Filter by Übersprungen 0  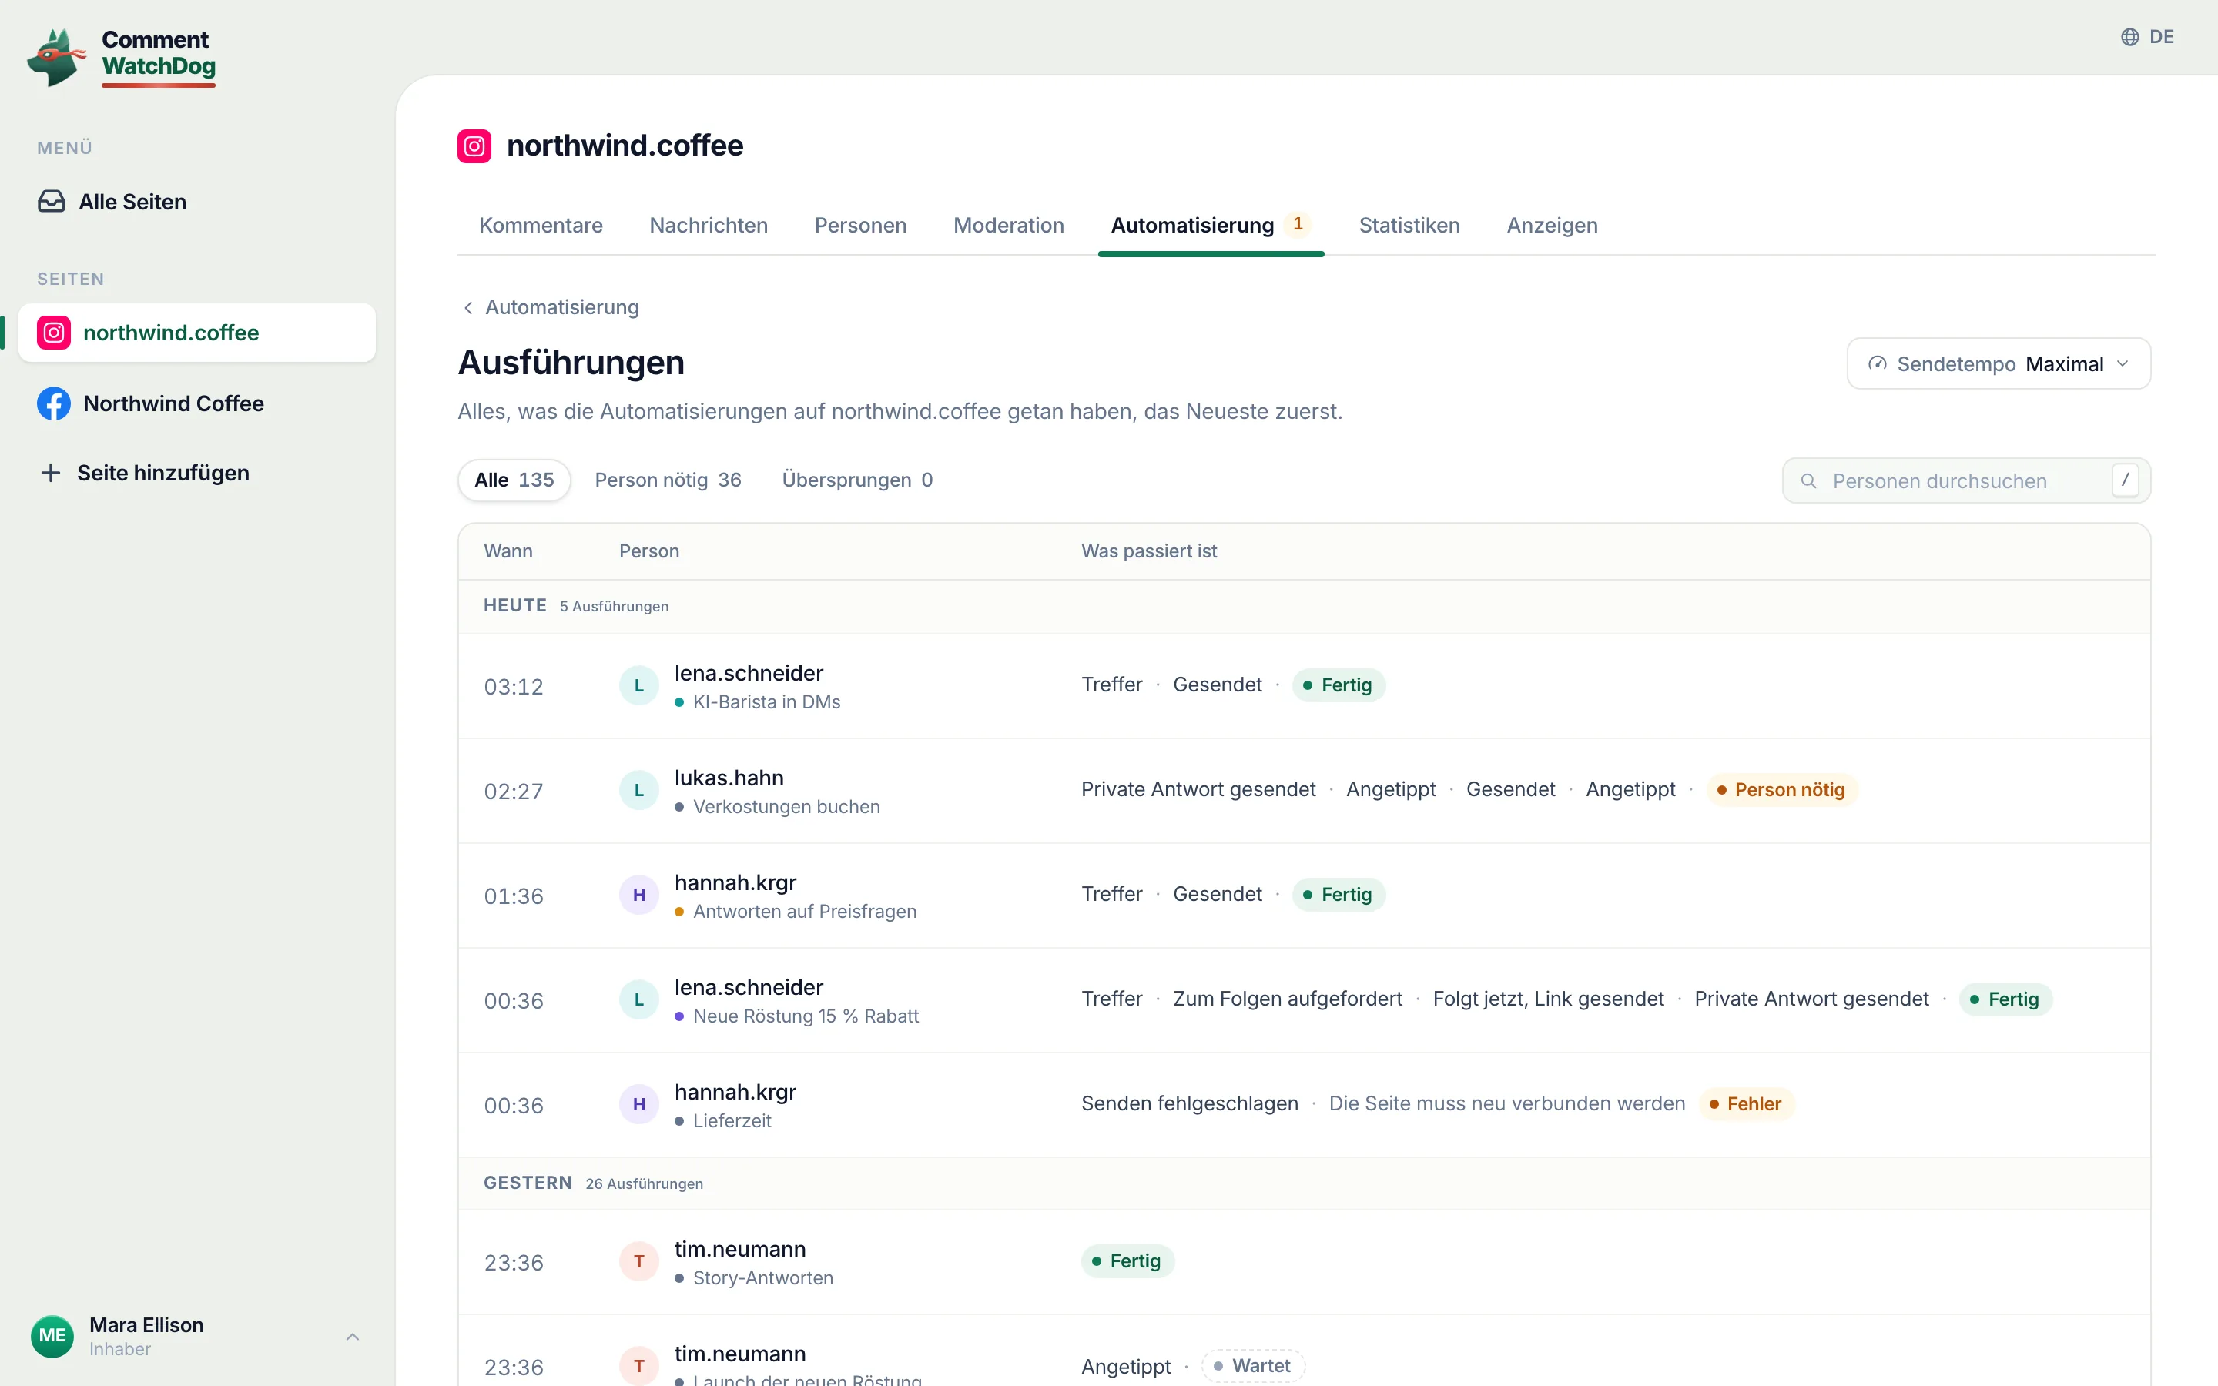(857, 480)
